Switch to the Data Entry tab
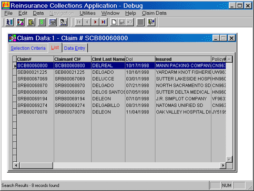This screenshot has height=191, width=254. click(x=75, y=48)
